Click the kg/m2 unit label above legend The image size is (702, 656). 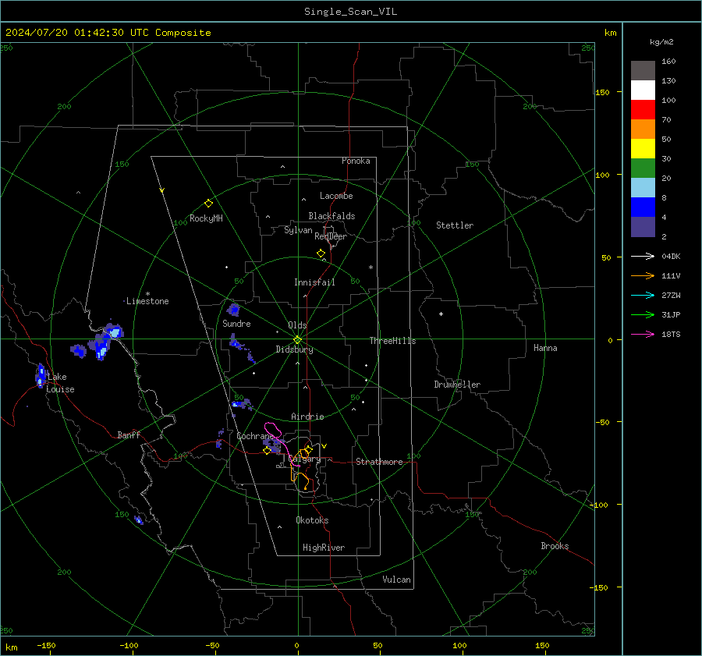click(x=661, y=42)
